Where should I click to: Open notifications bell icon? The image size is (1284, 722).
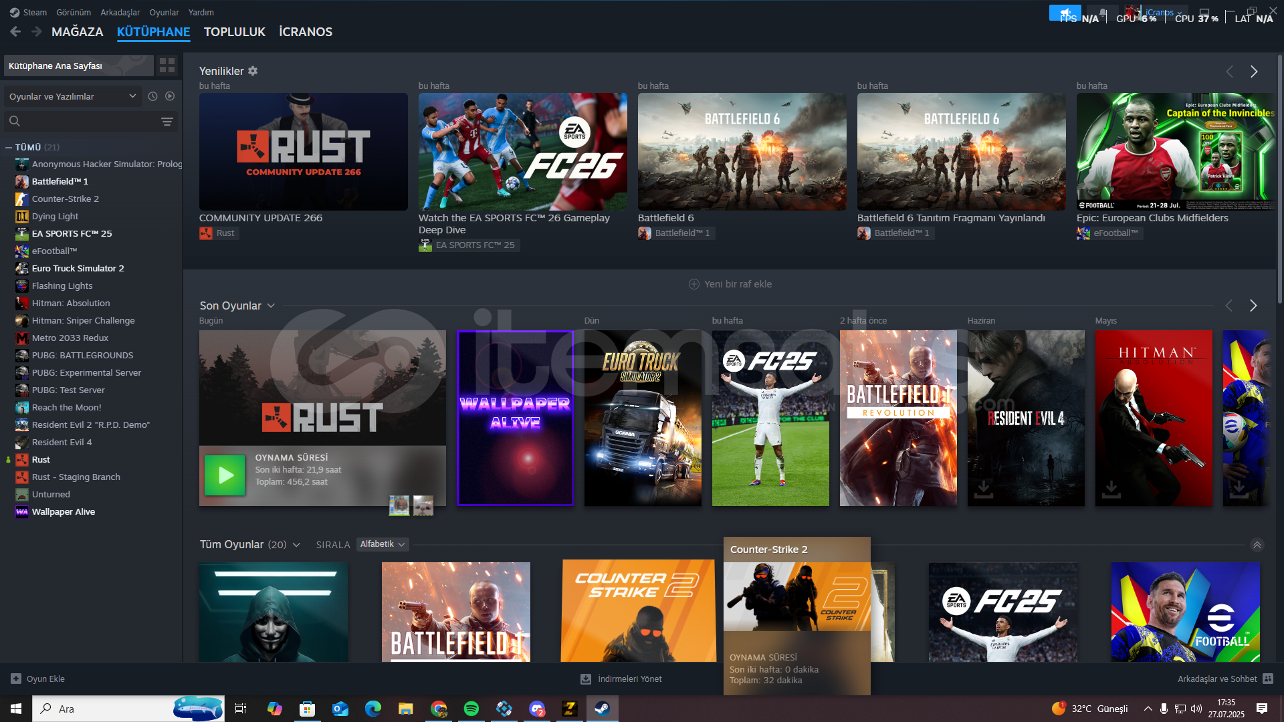tap(1103, 13)
